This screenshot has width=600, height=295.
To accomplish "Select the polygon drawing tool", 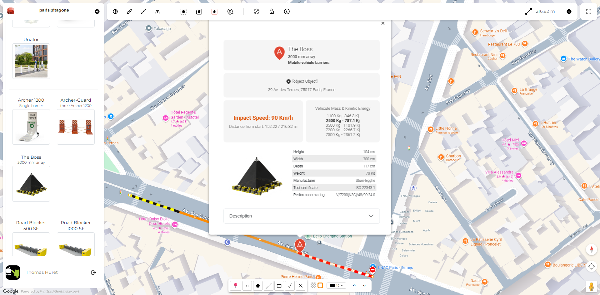I will tap(258, 285).
